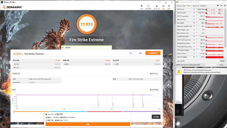Click the purple segment of the monitoring timeline bar
The height and width of the screenshot is (128, 227).
click(x=142, y=112)
